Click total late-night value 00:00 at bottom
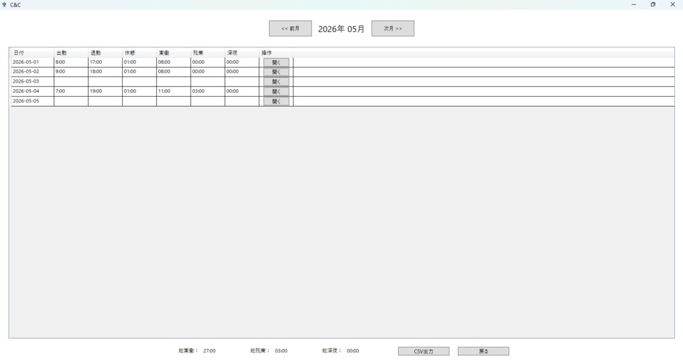The height and width of the screenshot is (364, 683). tap(353, 351)
